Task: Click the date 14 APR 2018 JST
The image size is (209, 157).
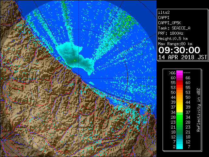Action: coord(183,57)
